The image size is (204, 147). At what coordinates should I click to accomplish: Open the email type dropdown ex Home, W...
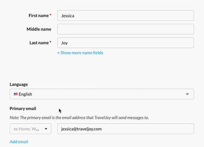point(31,129)
